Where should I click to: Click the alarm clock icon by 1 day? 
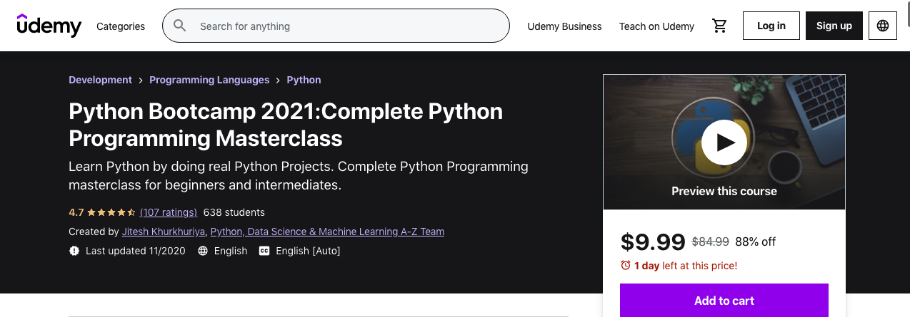click(x=626, y=266)
